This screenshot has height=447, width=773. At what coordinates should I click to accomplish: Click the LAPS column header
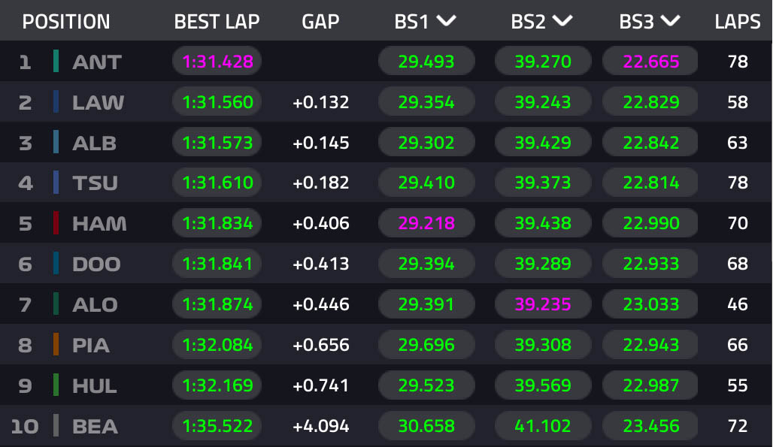737,22
